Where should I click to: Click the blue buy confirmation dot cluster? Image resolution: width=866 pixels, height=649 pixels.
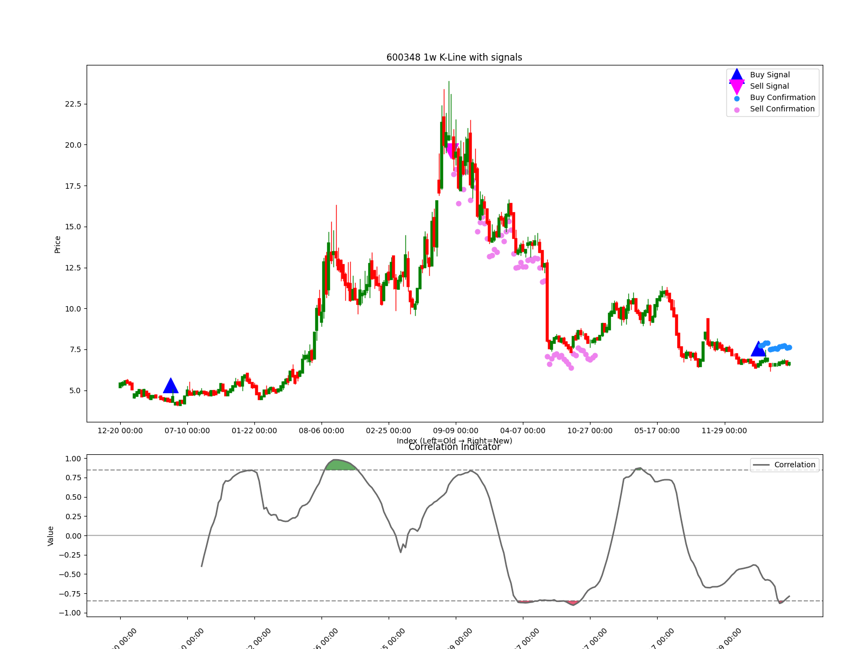[775, 346]
